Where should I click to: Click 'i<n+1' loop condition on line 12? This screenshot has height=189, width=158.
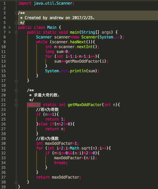click(x=80, y=56)
